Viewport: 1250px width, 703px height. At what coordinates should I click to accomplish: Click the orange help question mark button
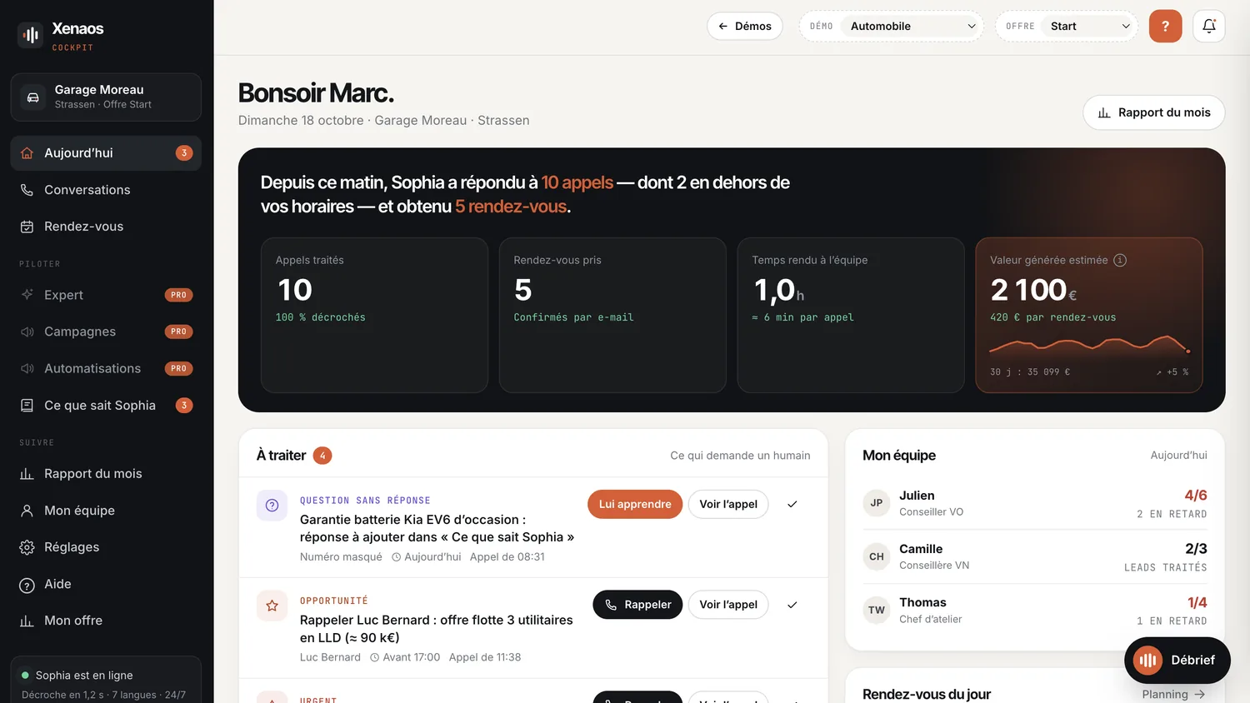point(1165,26)
